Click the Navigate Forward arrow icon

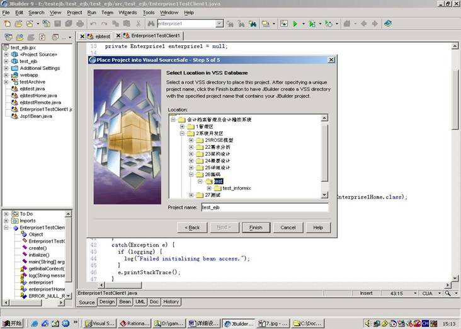click(x=375, y=23)
